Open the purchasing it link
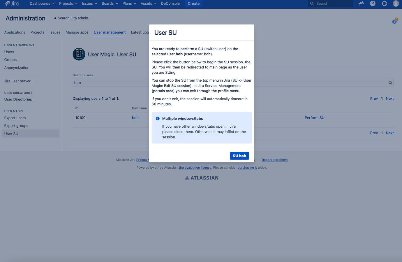Image resolution: width=402 pixels, height=262 pixels. 247,168
